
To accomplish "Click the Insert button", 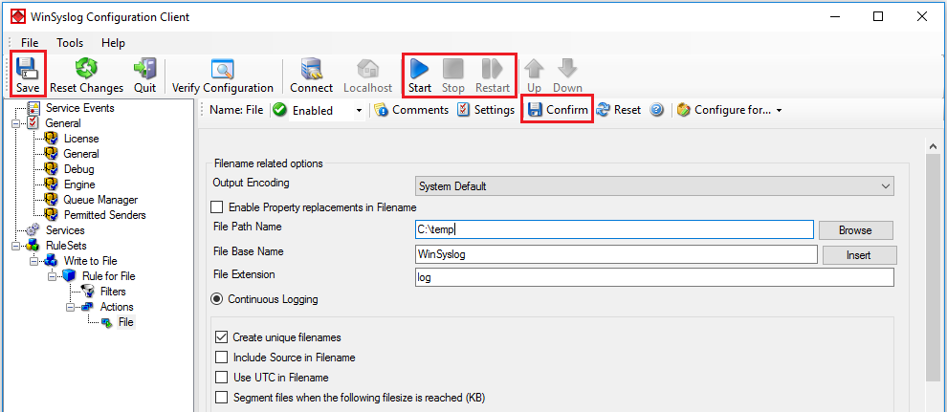I will point(859,255).
